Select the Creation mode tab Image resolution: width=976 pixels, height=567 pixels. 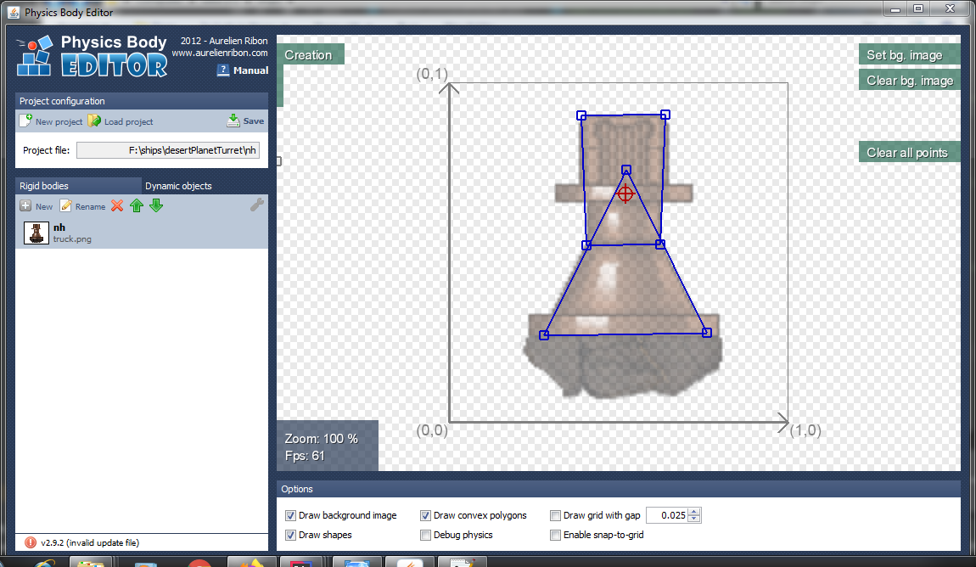coord(311,55)
